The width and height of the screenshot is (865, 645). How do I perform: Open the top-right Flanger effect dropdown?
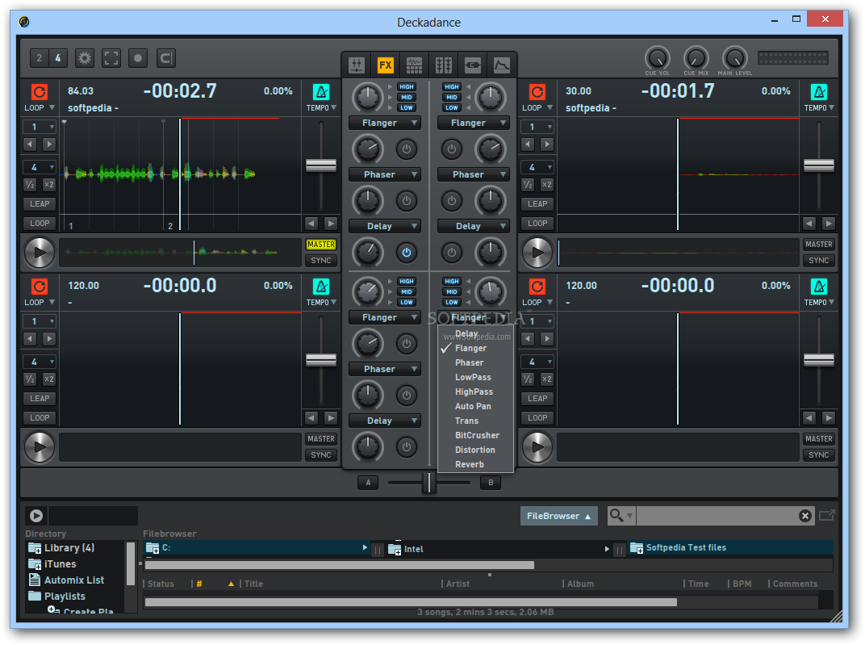coord(474,123)
